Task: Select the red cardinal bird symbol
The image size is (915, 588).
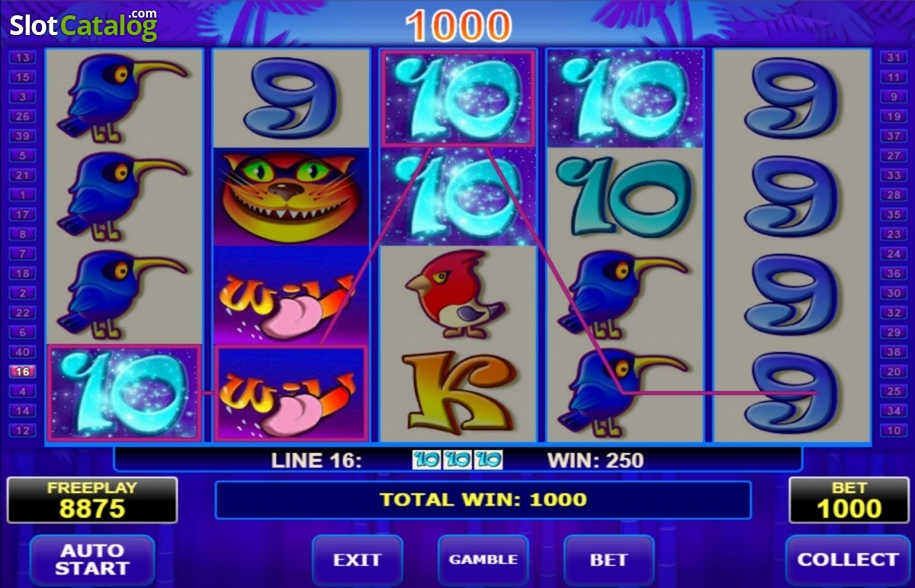Action: pos(455,294)
